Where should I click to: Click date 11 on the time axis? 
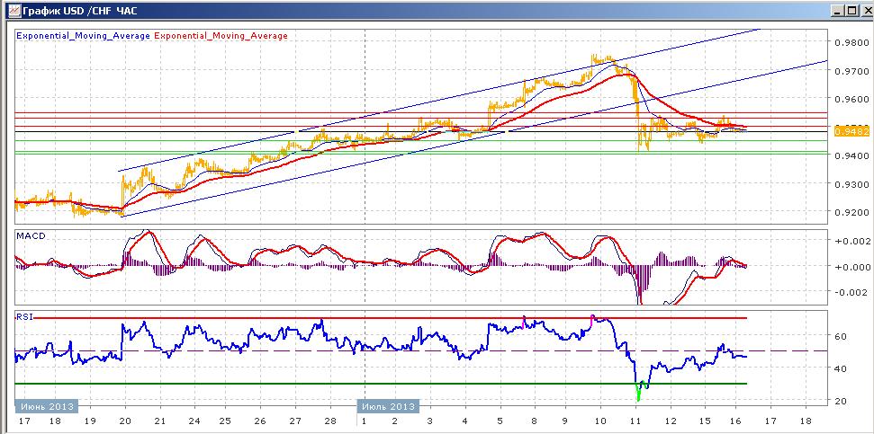(x=635, y=421)
